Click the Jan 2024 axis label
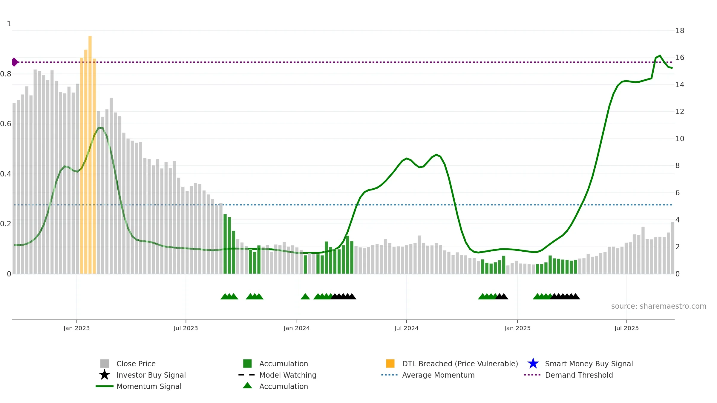This screenshot has height=403, width=717. [x=297, y=328]
